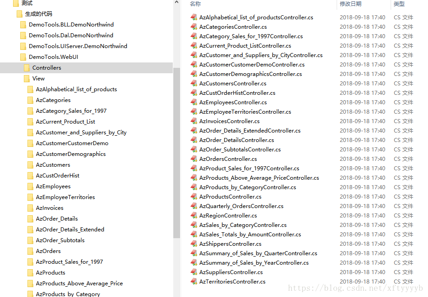Click the AzCategoriesController.cs file icon
Viewport: 428px width, 297px height.
click(x=194, y=27)
